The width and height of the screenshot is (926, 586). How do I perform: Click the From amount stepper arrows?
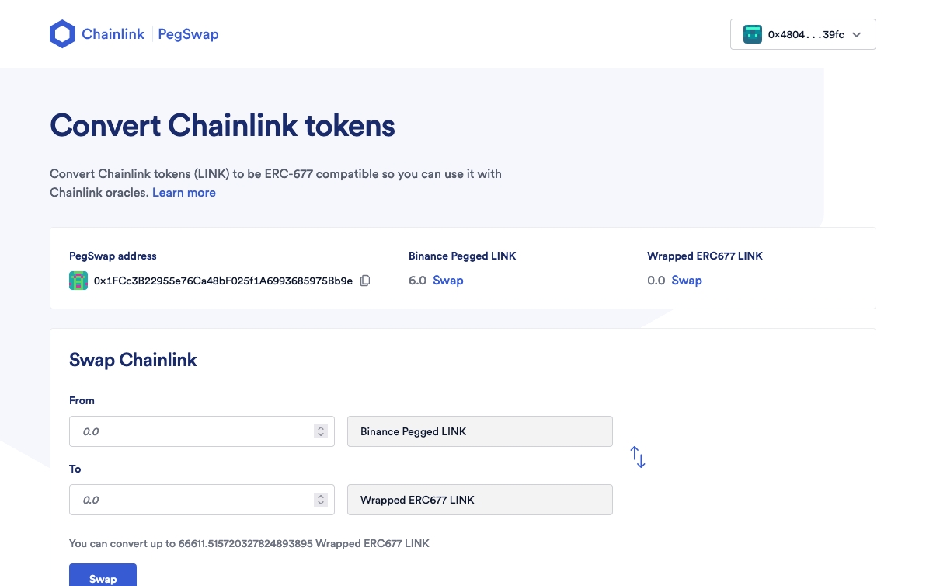(321, 431)
